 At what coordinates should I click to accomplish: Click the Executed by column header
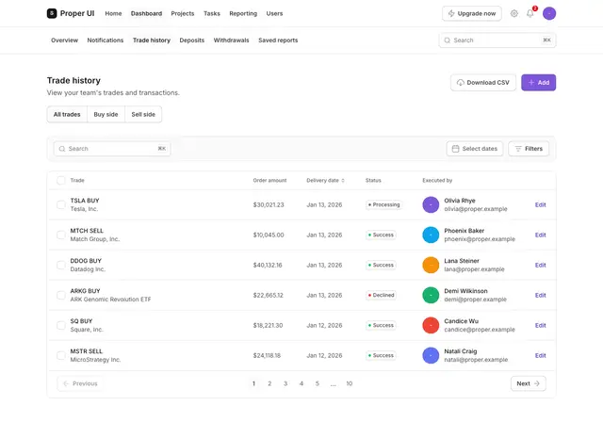tap(437, 180)
